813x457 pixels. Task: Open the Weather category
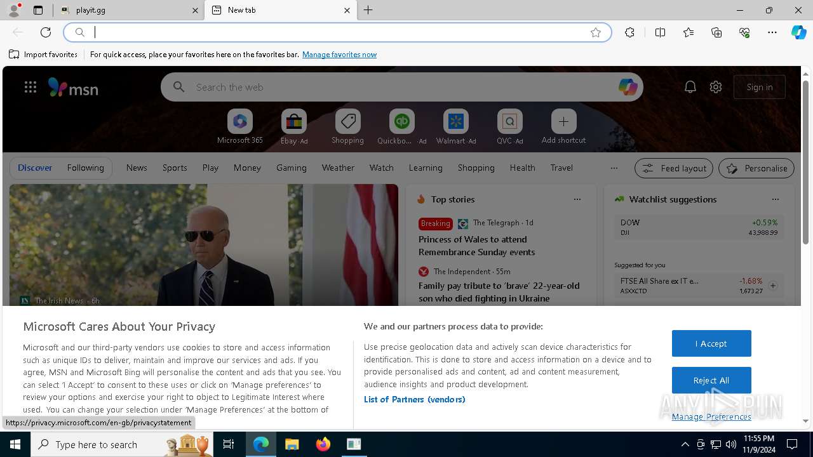click(338, 168)
